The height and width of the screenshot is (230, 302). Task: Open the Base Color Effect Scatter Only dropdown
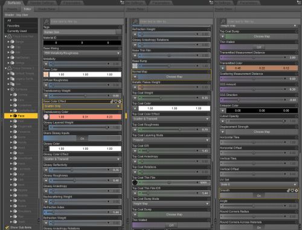click(x=82, y=106)
